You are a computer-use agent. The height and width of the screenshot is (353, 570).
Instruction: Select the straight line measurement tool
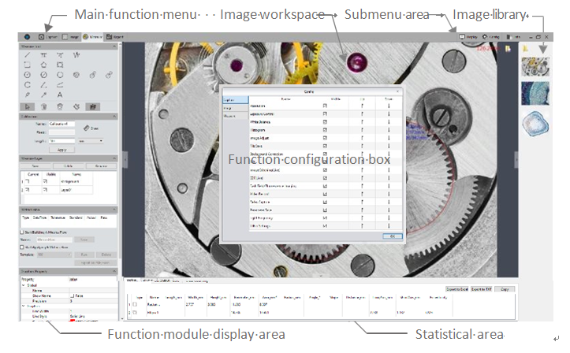pyautogui.click(x=28, y=55)
